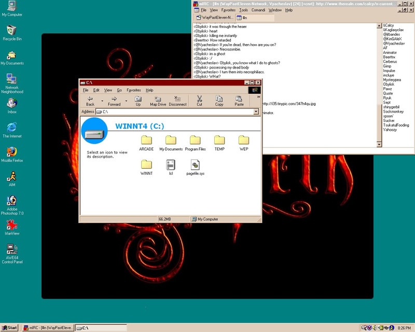
Task: Launch Mozilla Firefox from the desktop
Action: [12, 155]
